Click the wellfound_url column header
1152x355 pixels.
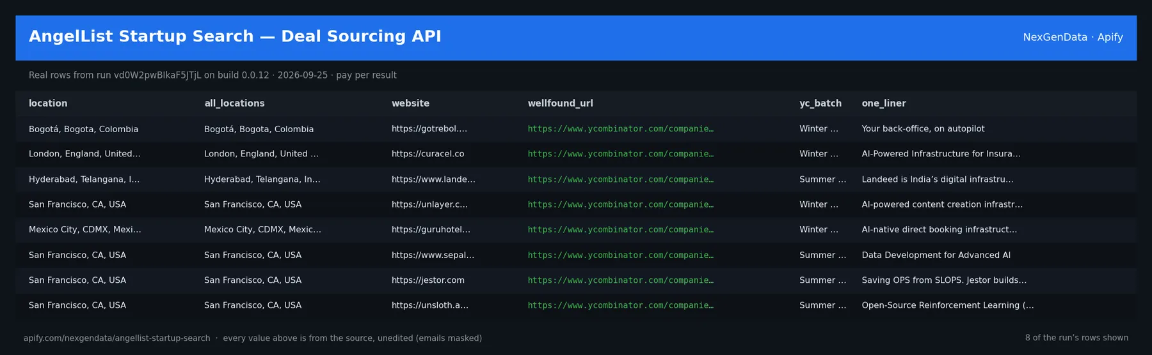pos(560,103)
